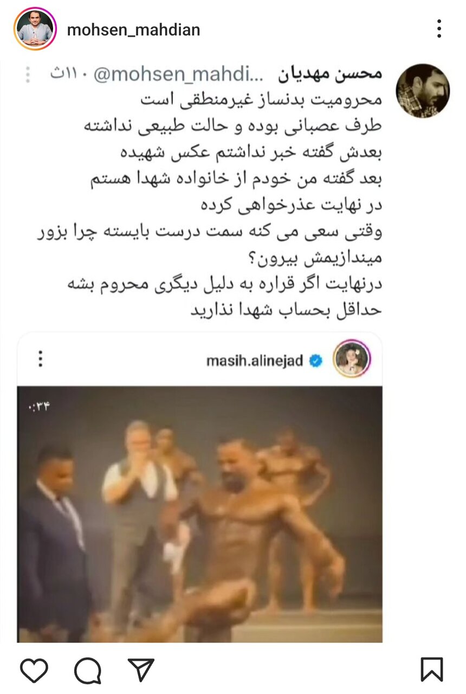Open the blue verified badge next to masih.alinejad
This screenshot has height=694, width=466.
point(315,361)
